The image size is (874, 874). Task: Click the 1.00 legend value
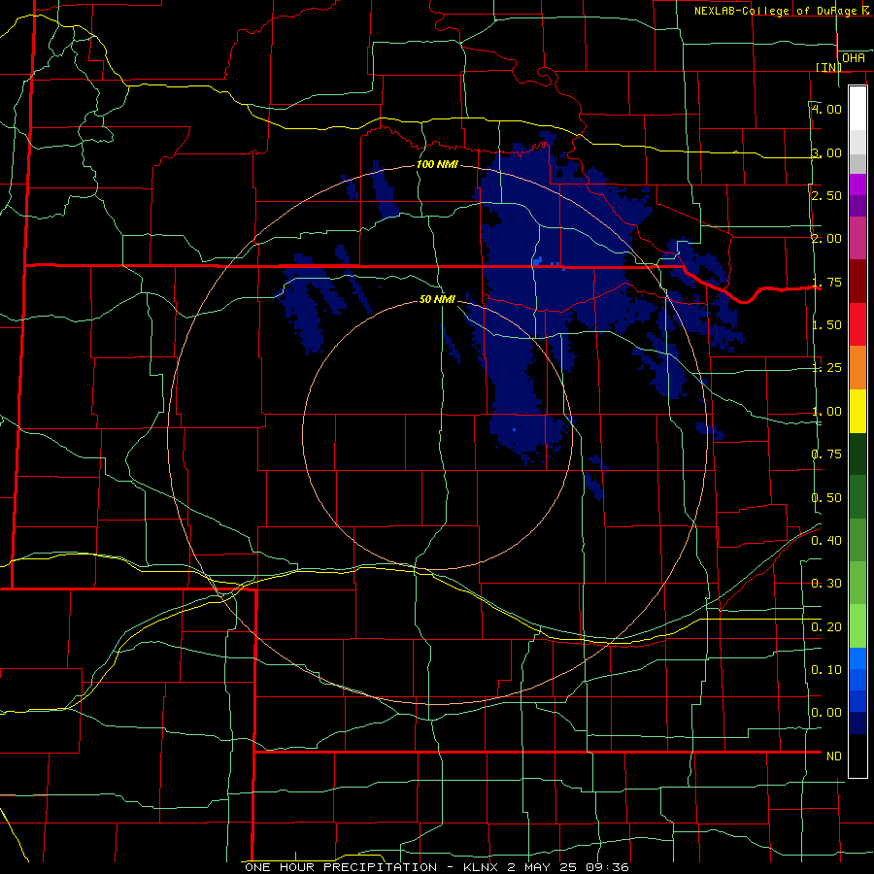pyautogui.click(x=826, y=412)
